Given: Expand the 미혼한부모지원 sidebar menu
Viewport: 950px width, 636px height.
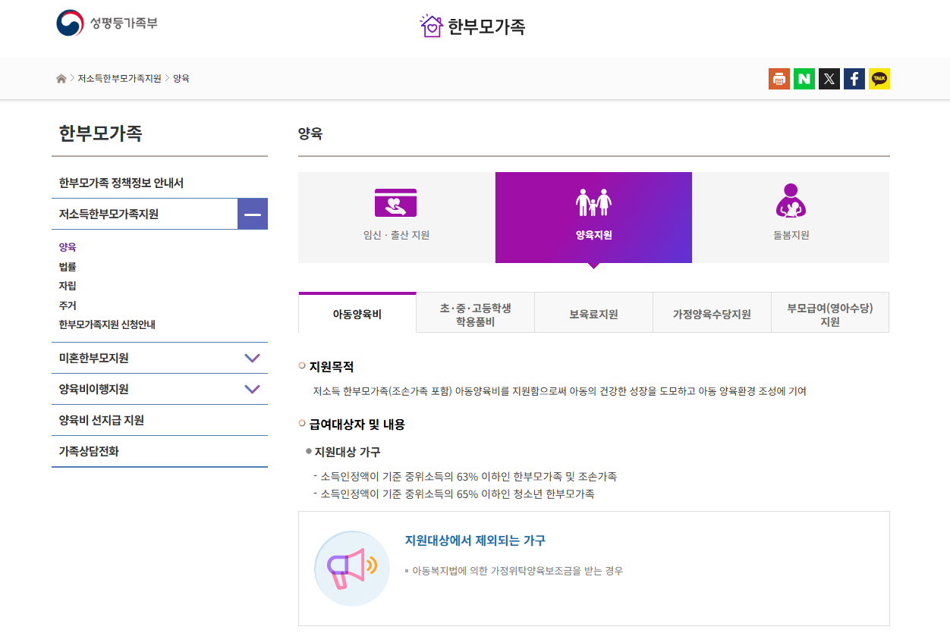Looking at the screenshot, I should (252, 357).
